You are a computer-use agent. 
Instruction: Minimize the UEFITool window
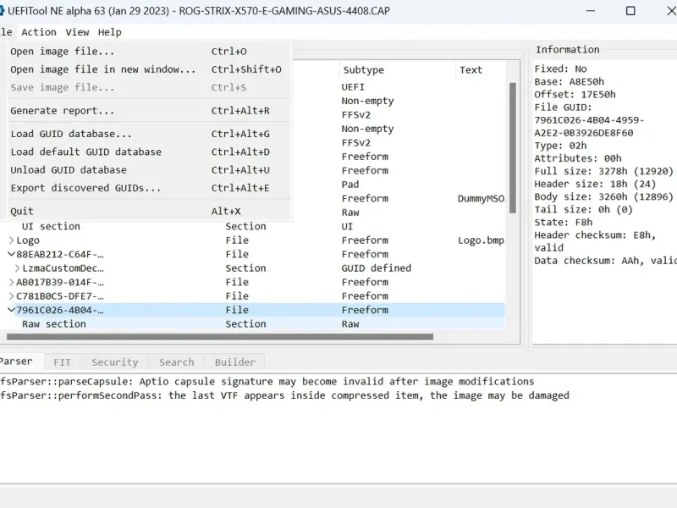pyautogui.click(x=590, y=10)
